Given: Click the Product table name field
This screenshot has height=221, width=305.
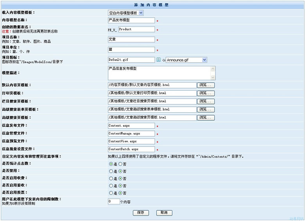Looking at the screenshot, I should 137,29.
